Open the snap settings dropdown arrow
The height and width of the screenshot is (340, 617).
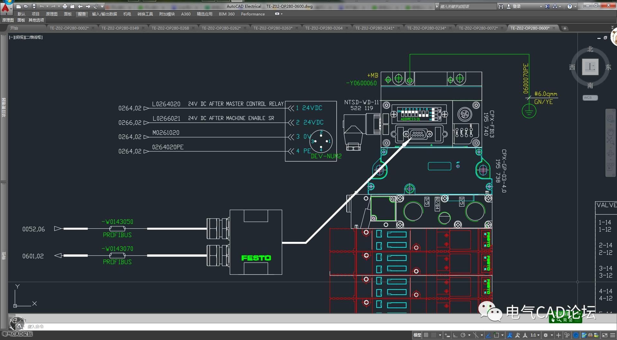coord(440,335)
